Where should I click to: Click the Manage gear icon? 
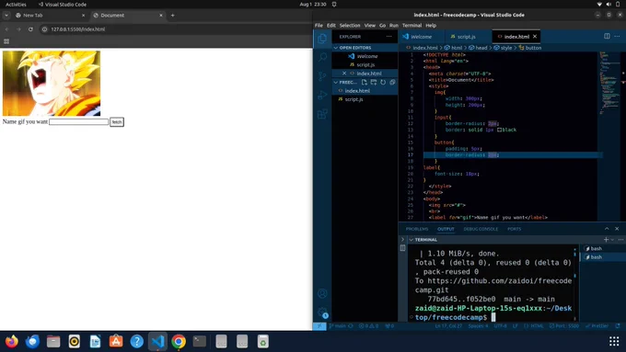(x=322, y=312)
